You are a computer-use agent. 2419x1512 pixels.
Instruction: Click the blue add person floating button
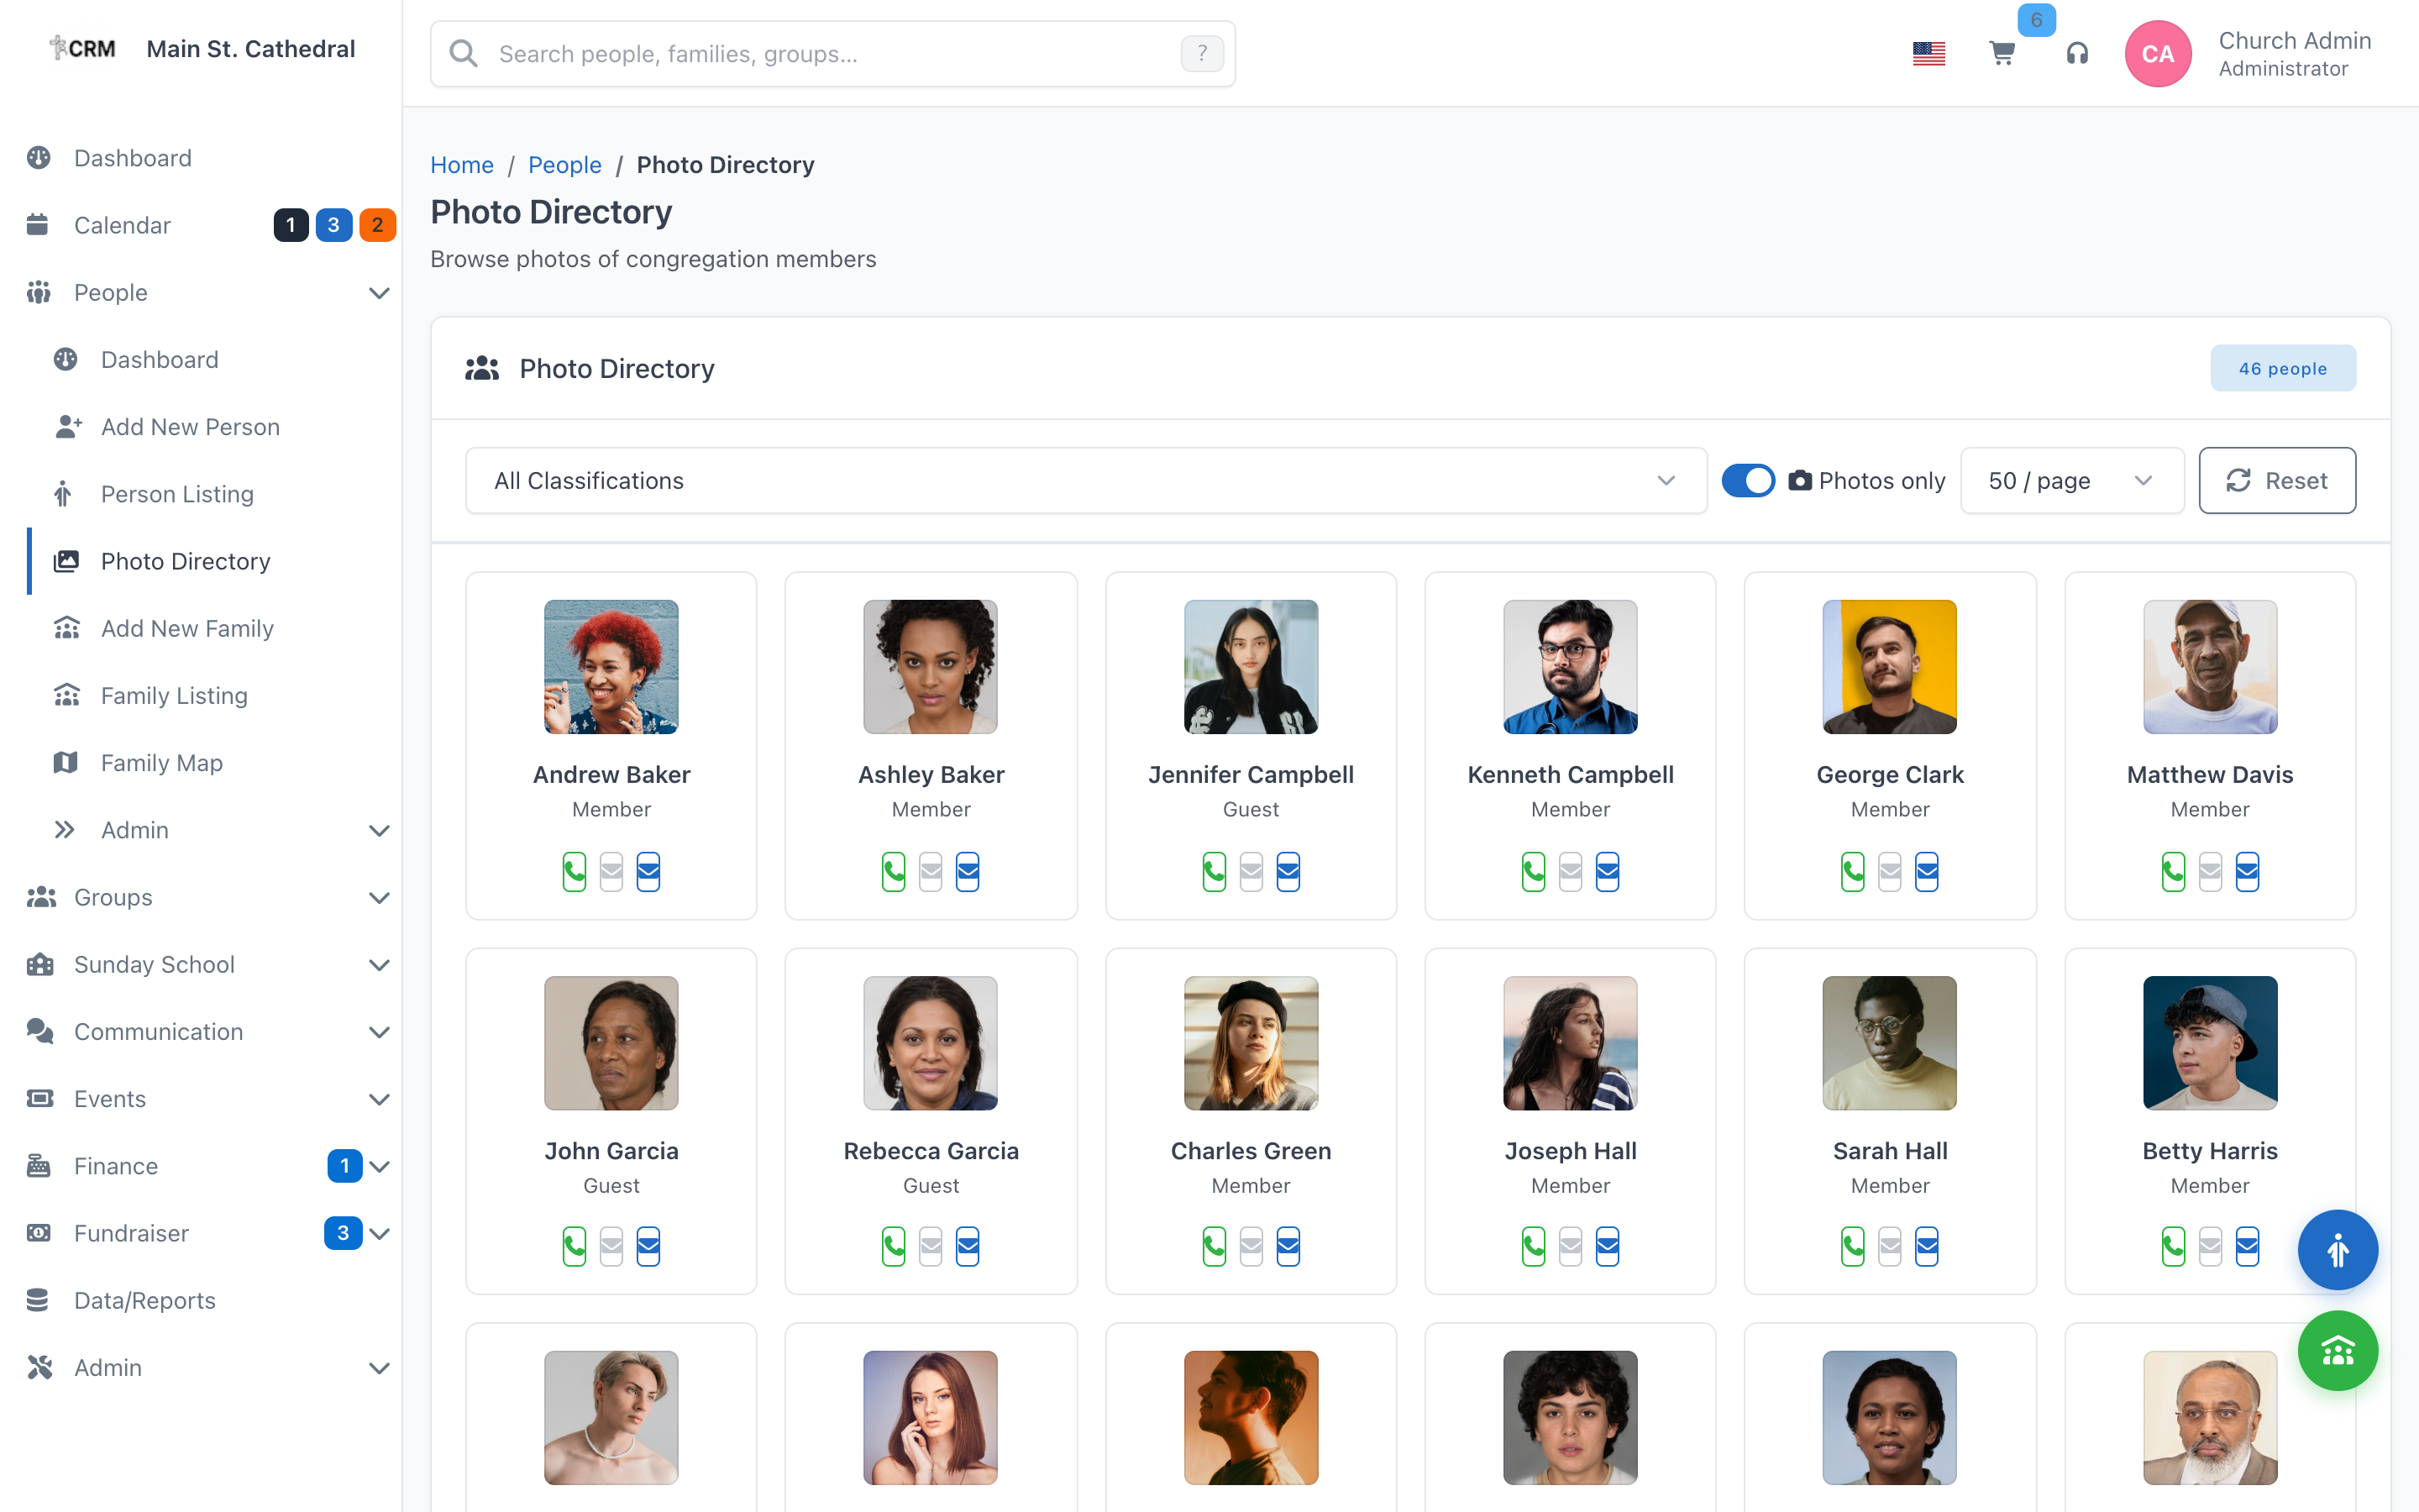pyautogui.click(x=2337, y=1250)
